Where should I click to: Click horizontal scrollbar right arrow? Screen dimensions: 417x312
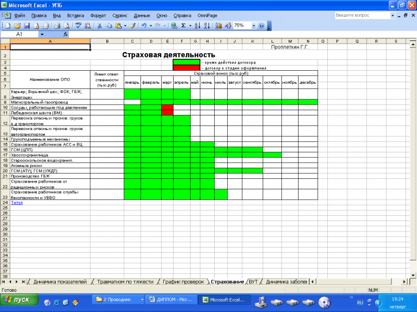coord(404,282)
